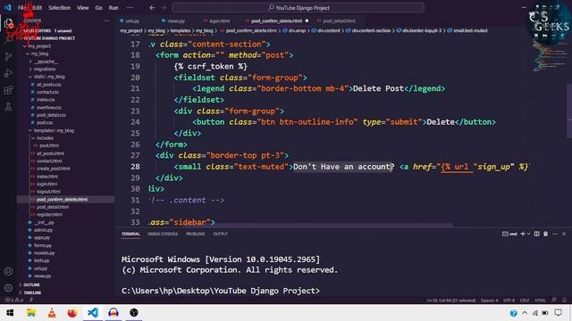572x321 pixels.
Task: Click the Spaces: 4 indentation status entry
Action: pos(489,300)
